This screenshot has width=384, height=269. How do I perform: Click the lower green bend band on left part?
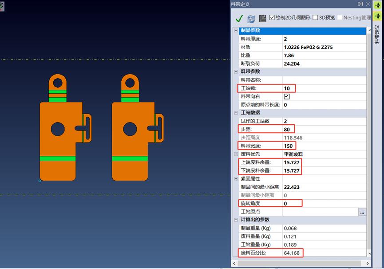coord(58,158)
